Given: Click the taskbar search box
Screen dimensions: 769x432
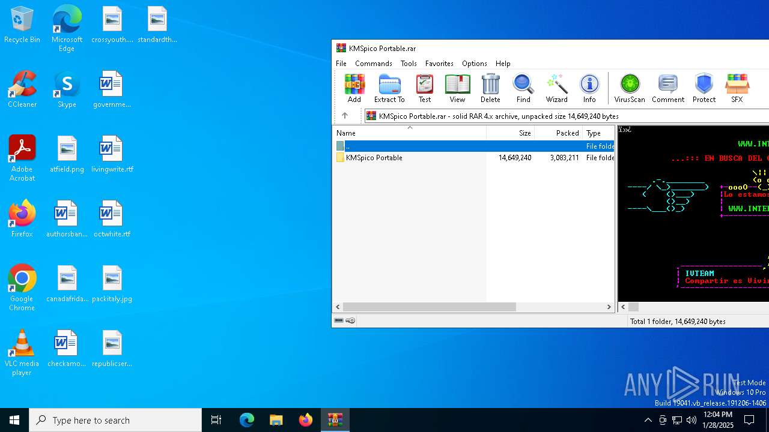Looking at the screenshot, I should coord(115,420).
